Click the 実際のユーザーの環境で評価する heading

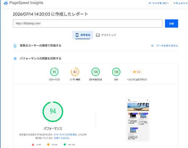(40, 46)
